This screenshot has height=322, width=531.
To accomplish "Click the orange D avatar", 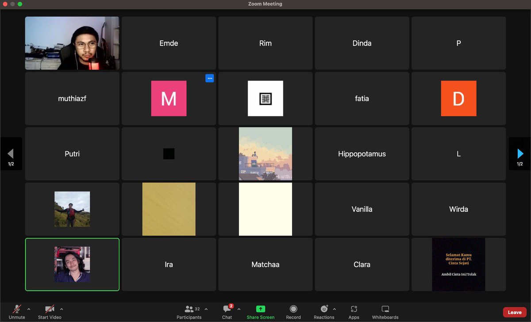I will point(458,99).
